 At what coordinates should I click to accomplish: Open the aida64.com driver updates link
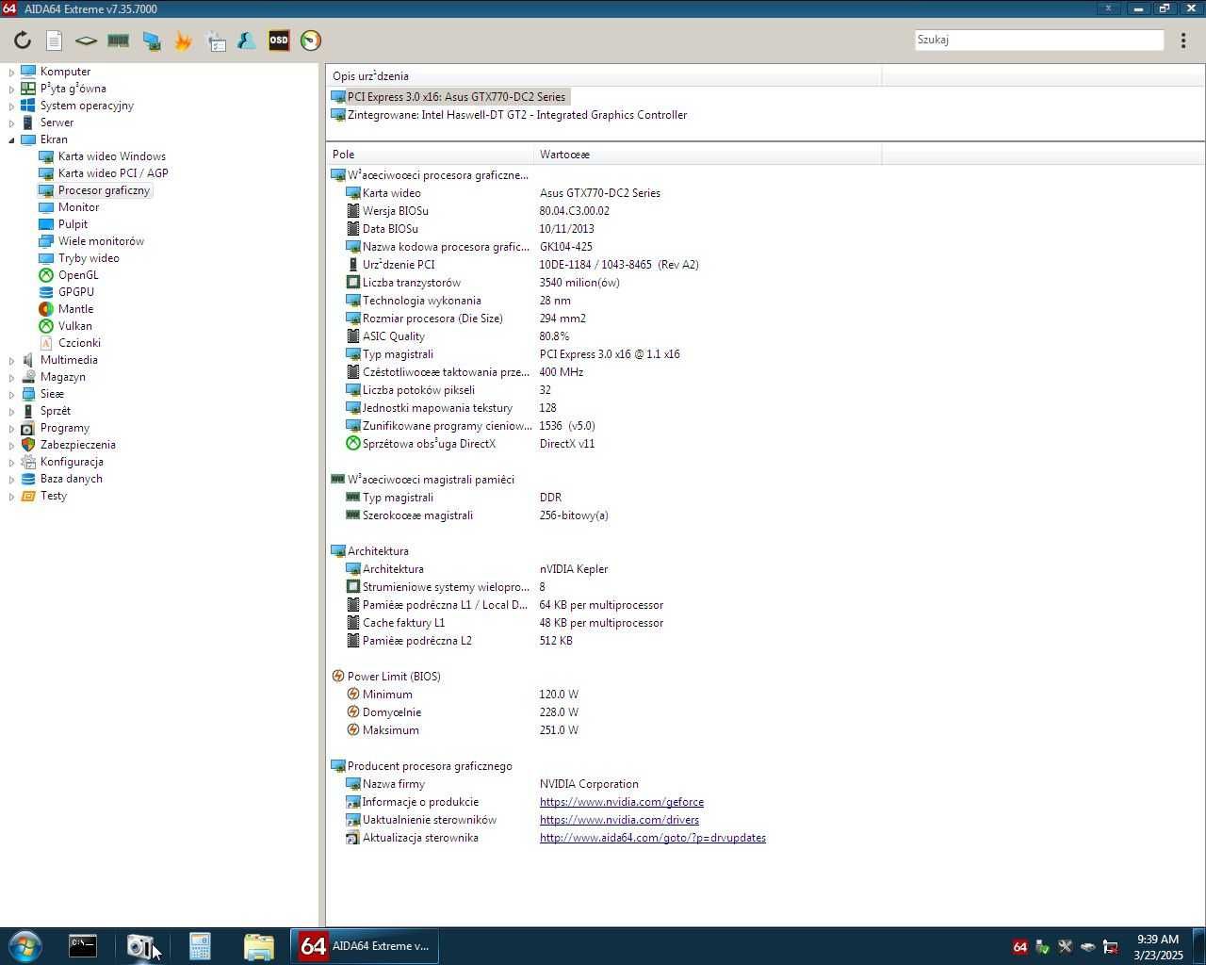pyautogui.click(x=653, y=838)
